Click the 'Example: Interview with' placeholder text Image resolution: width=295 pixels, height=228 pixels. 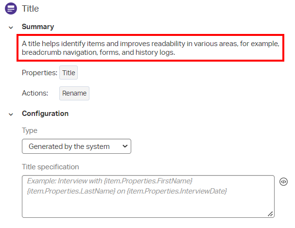(65, 181)
